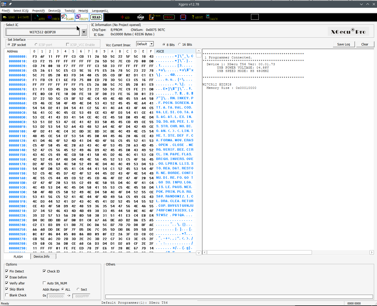Disable the Verify after option
Screen dimensions: 377x306
[x=7, y=283]
